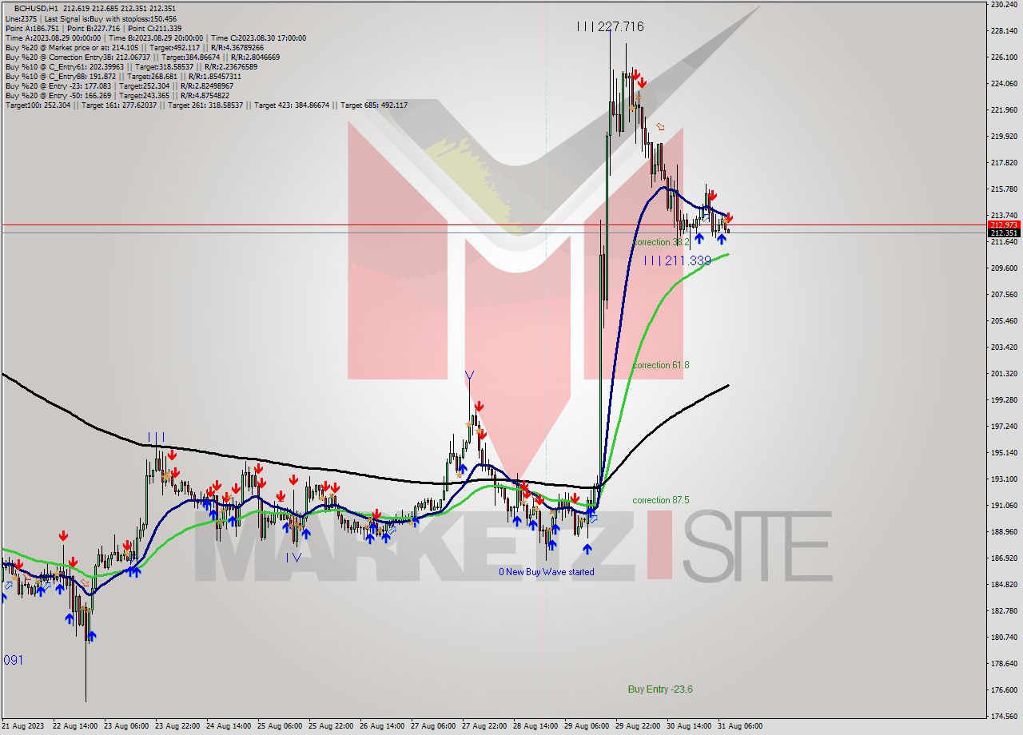Click the blue wave IV label
Image resolution: width=1023 pixels, height=735 pixels.
click(x=294, y=558)
